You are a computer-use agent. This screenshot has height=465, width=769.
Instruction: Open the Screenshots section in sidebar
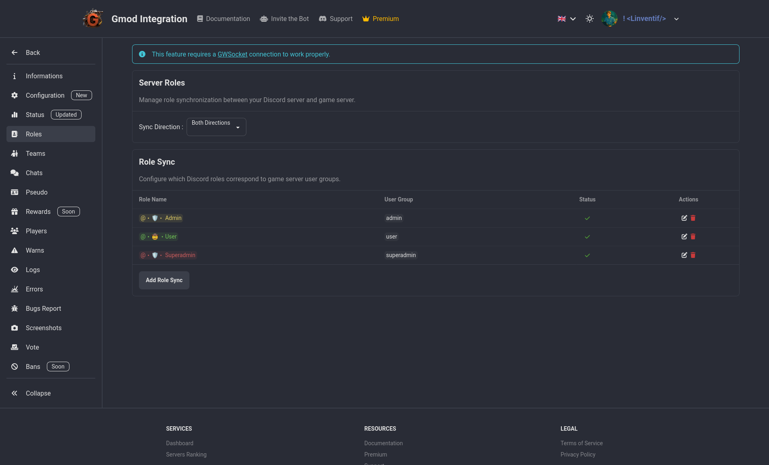[x=44, y=328]
